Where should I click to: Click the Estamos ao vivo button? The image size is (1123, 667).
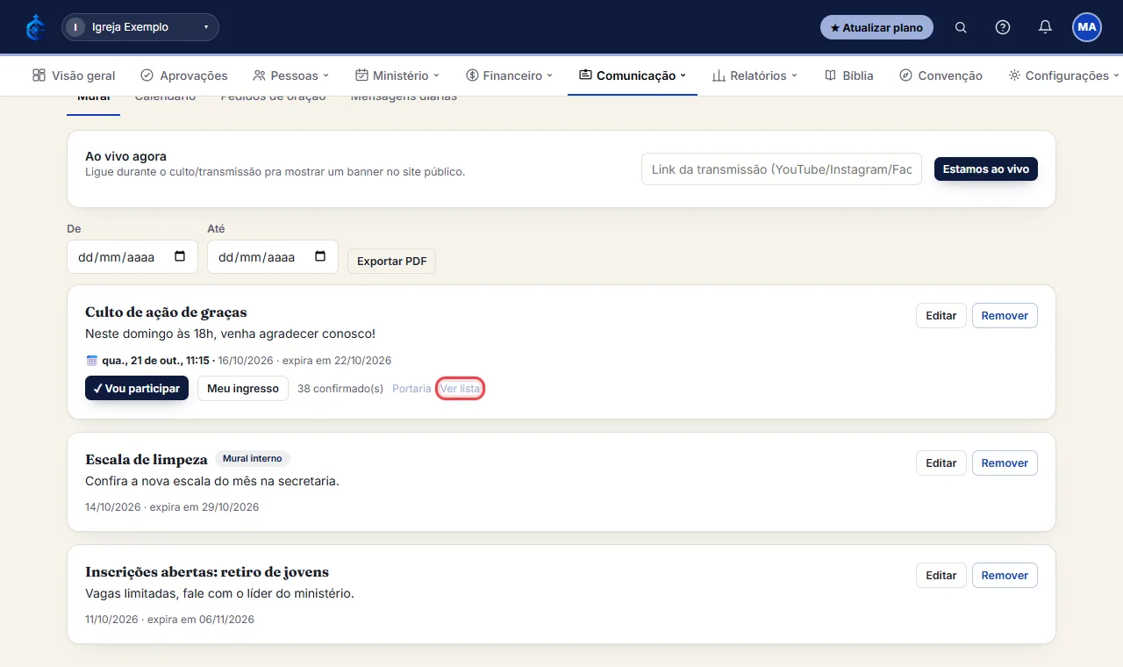point(986,169)
